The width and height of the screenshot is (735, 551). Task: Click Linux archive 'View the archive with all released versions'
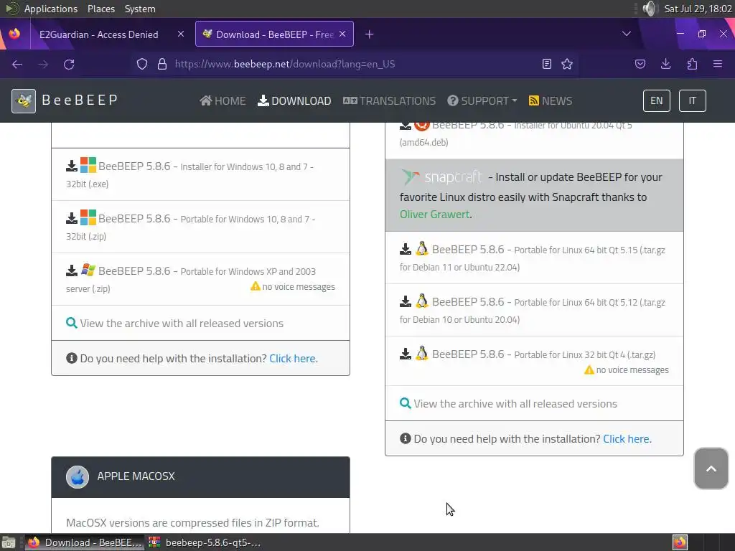click(x=515, y=404)
